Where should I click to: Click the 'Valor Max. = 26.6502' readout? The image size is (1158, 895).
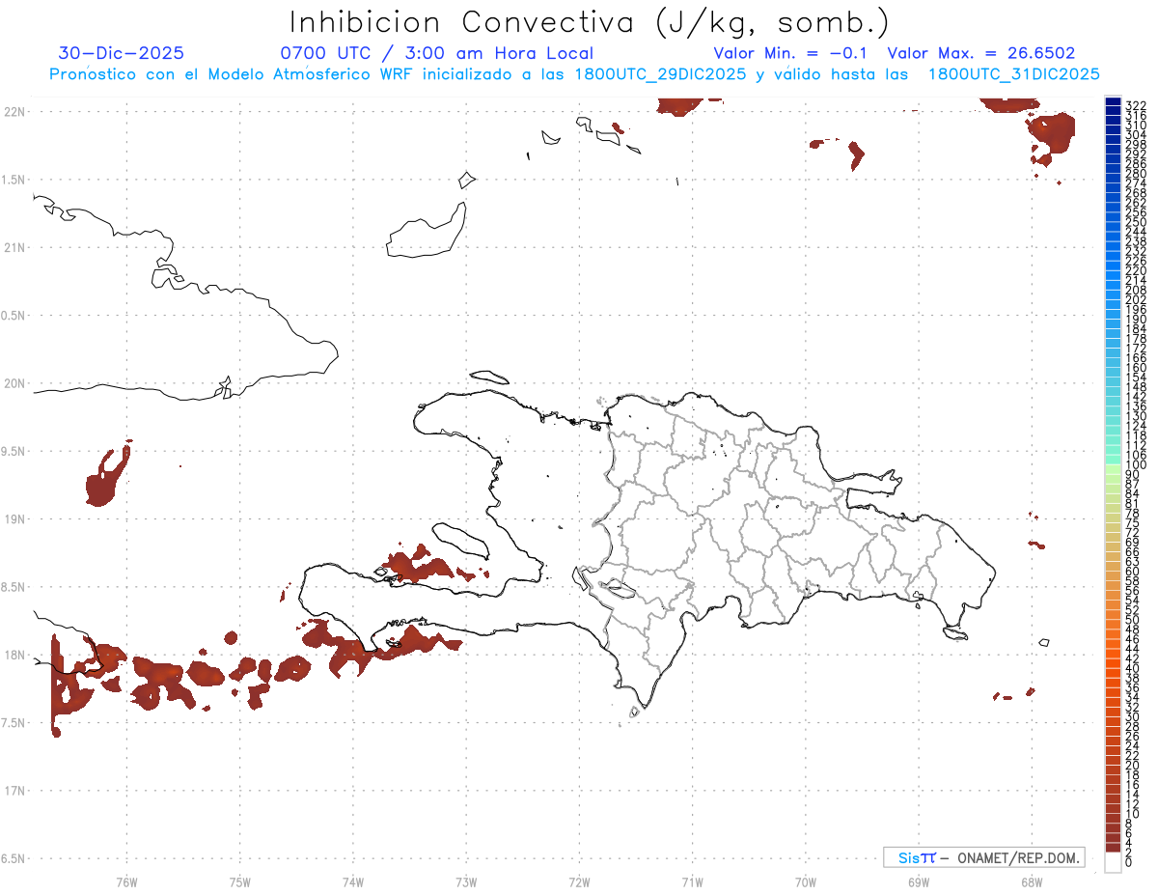[980, 53]
